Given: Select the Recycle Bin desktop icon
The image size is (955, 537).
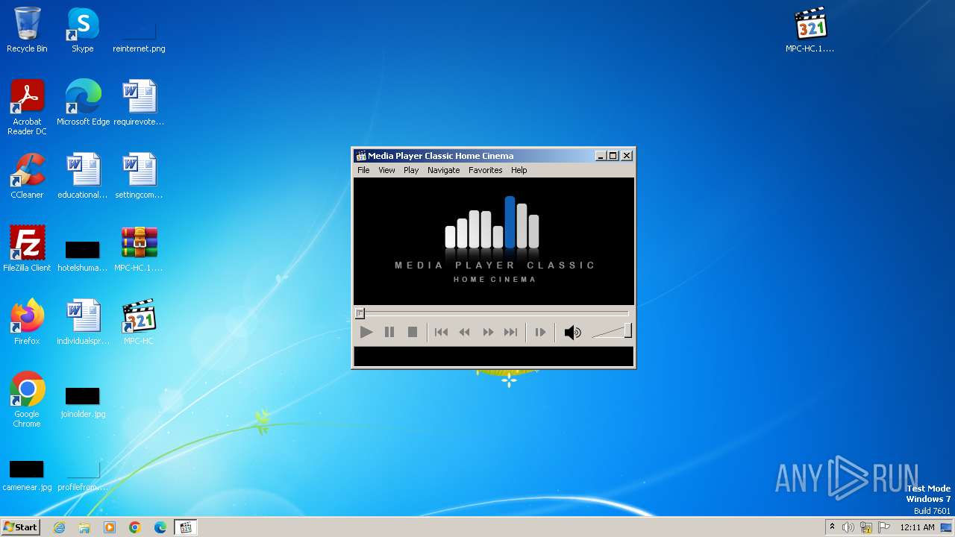Looking at the screenshot, I should click(x=27, y=30).
